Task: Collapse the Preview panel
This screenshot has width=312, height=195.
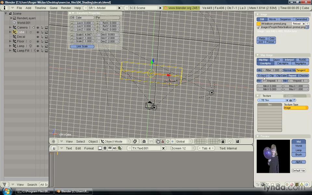Action: point(258,136)
